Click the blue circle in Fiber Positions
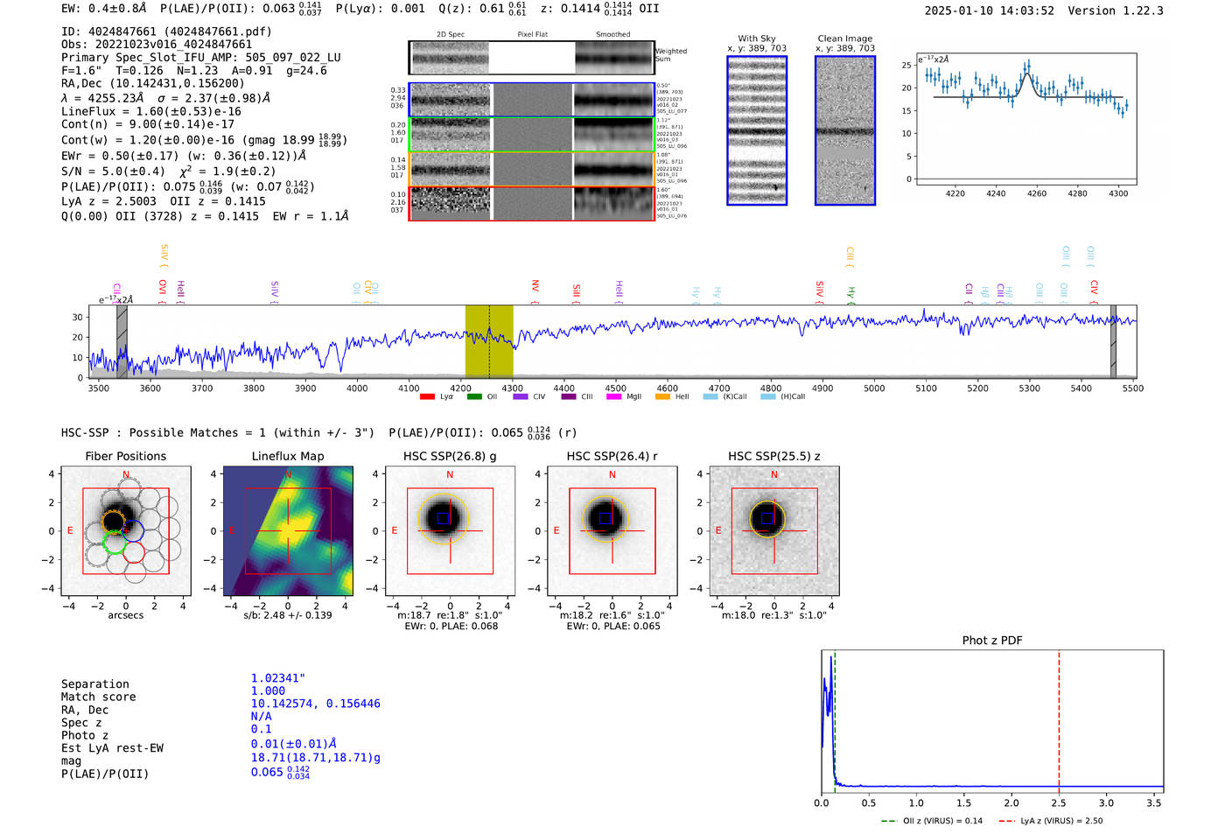Viewport: 1225px width, 834px height. [133, 530]
